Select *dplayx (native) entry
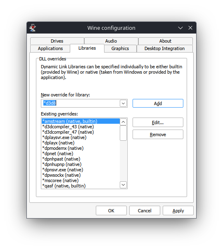 81,143
